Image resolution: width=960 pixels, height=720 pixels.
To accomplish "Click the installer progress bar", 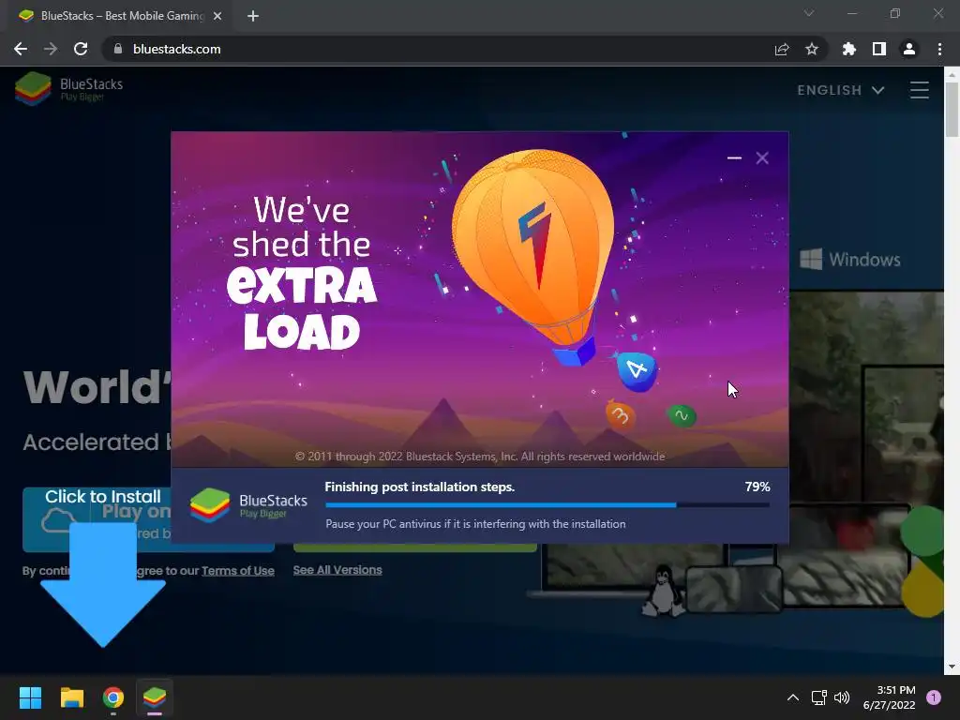I will pyautogui.click(x=547, y=505).
